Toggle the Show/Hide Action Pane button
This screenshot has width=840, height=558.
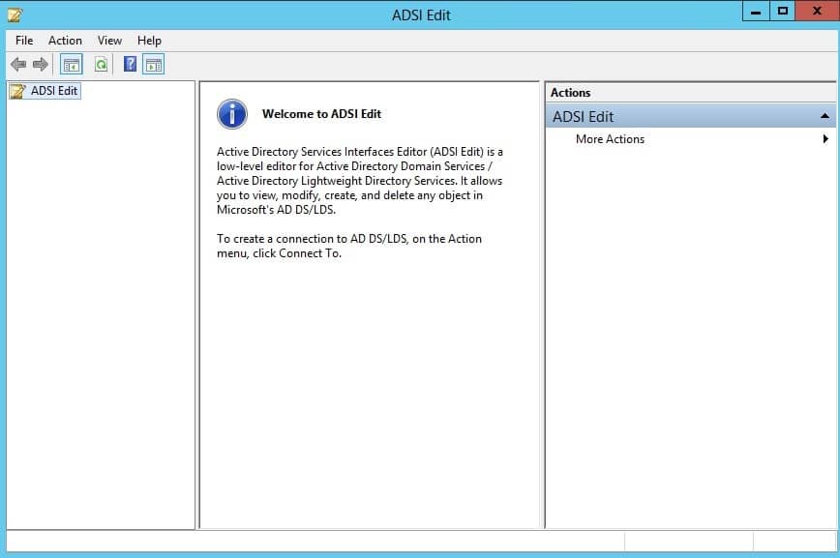tap(153, 65)
